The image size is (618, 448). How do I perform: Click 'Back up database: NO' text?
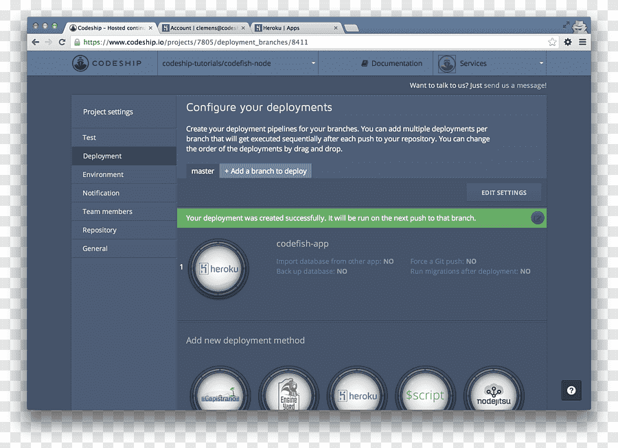point(311,271)
